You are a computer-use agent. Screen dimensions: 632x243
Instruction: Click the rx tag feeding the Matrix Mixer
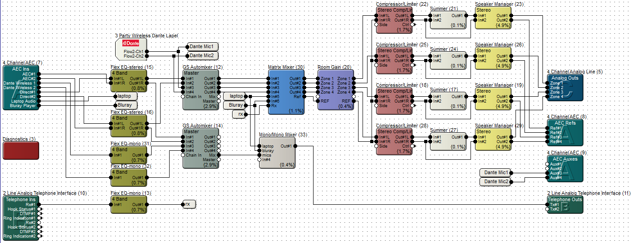[x=238, y=114]
